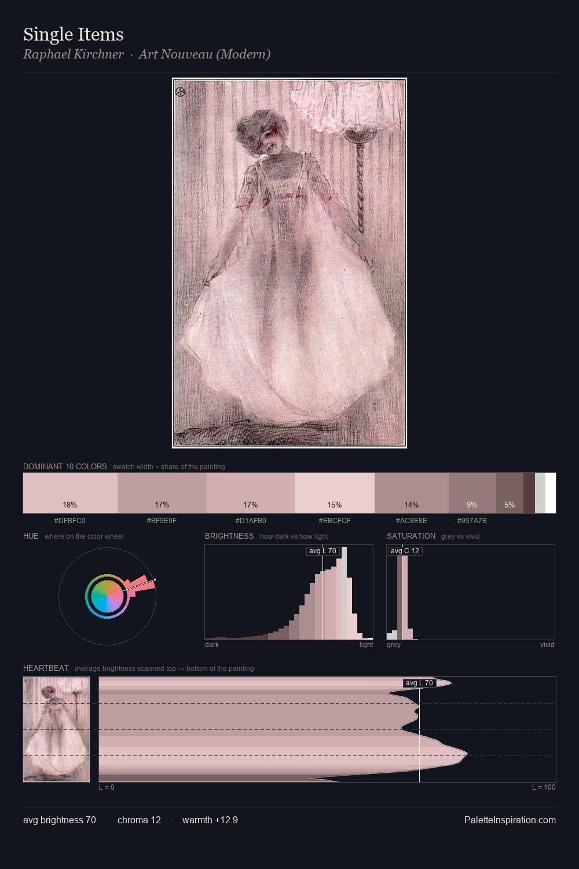Screen dimensions: 579x869
Task: Click the chroma 12 footer text
Action: click(139, 820)
